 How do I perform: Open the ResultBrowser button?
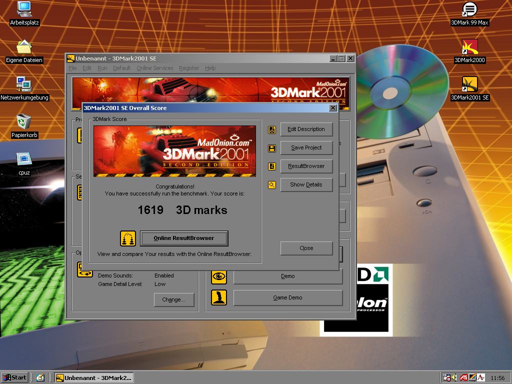pyautogui.click(x=306, y=166)
